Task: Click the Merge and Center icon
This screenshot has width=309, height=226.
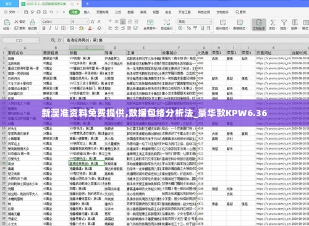Action: pyautogui.click(x=150, y=22)
